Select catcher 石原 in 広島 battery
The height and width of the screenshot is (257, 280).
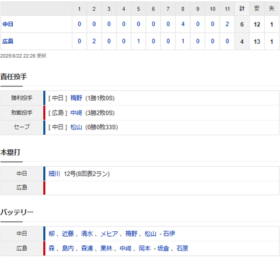coord(183,248)
